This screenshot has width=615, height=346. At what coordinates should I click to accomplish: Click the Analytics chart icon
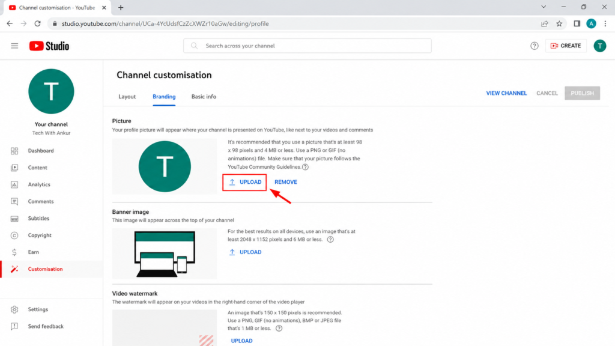pyautogui.click(x=14, y=184)
